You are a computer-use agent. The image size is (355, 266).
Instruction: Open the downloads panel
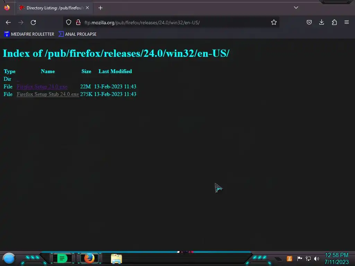coord(321,22)
